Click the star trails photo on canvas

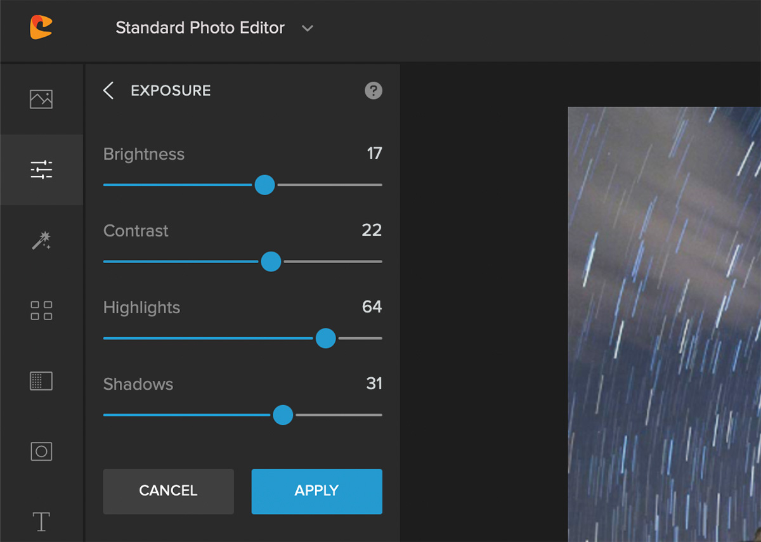(x=664, y=323)
